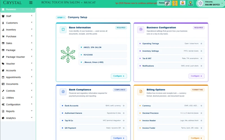Click the Tap N Go row arrow

pyautogui.click(x=123, y=121)
